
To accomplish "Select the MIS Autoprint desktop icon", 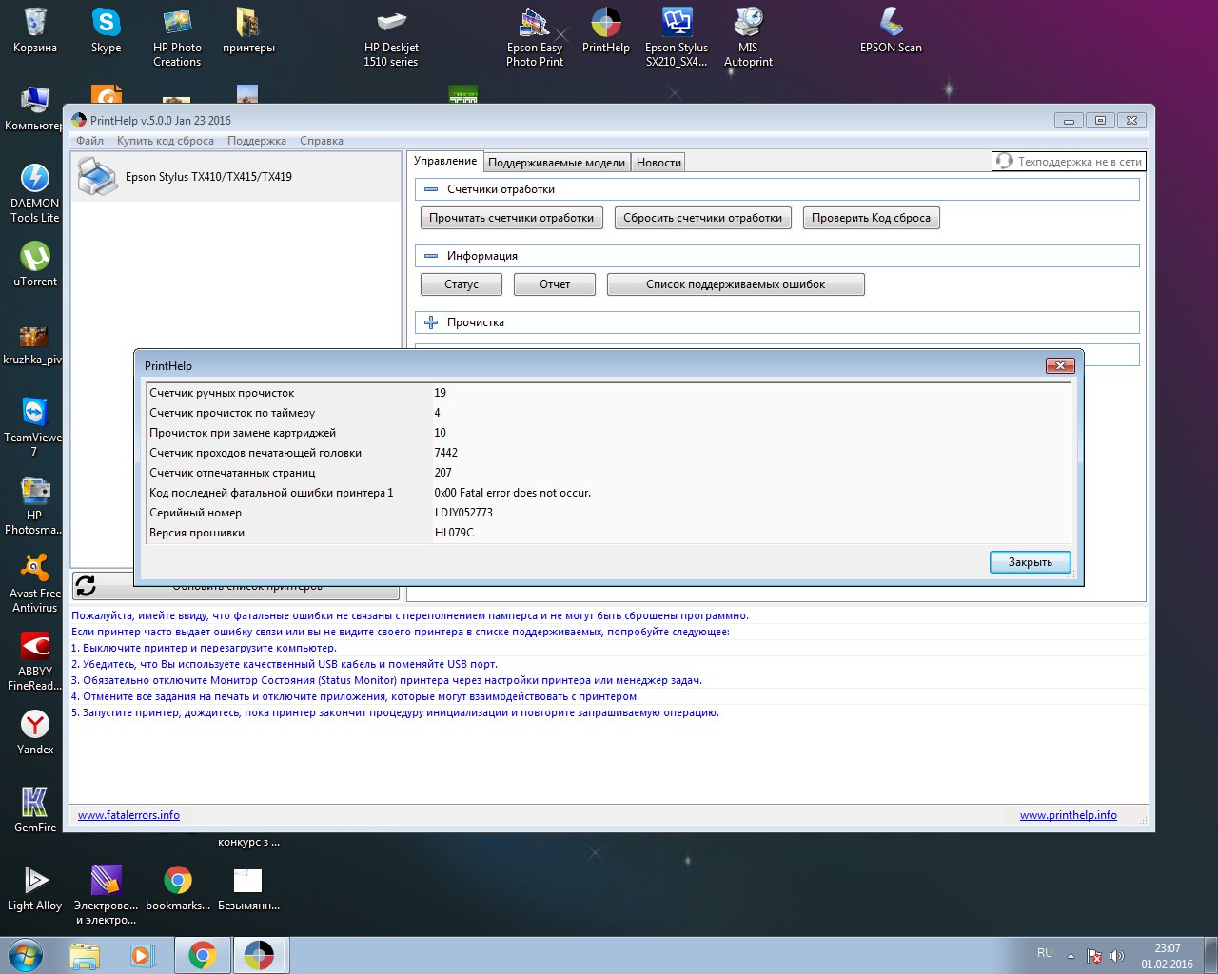I will [x=748, y=37].
